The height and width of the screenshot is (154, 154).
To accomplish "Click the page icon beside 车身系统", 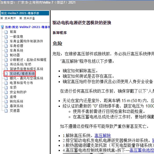I will [x=6, y=50].
